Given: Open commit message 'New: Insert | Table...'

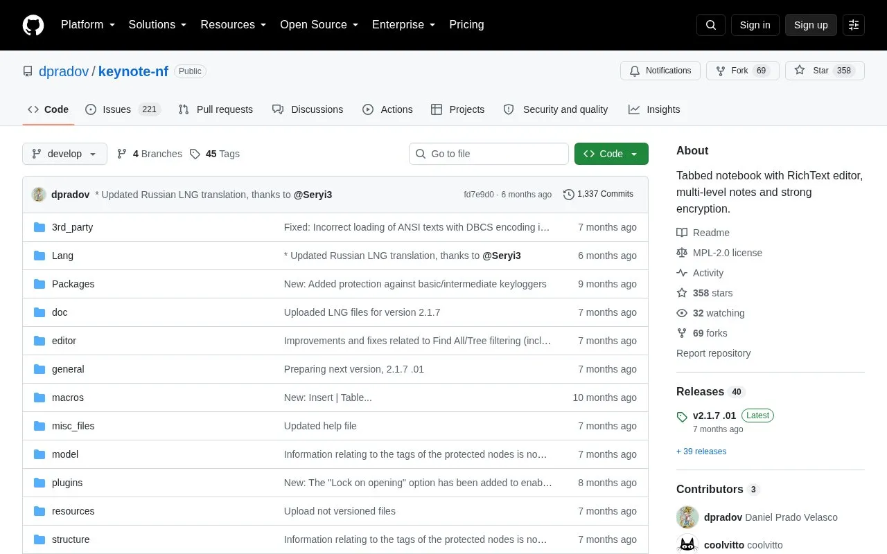Looking at the screenshot, I should 328,397.
